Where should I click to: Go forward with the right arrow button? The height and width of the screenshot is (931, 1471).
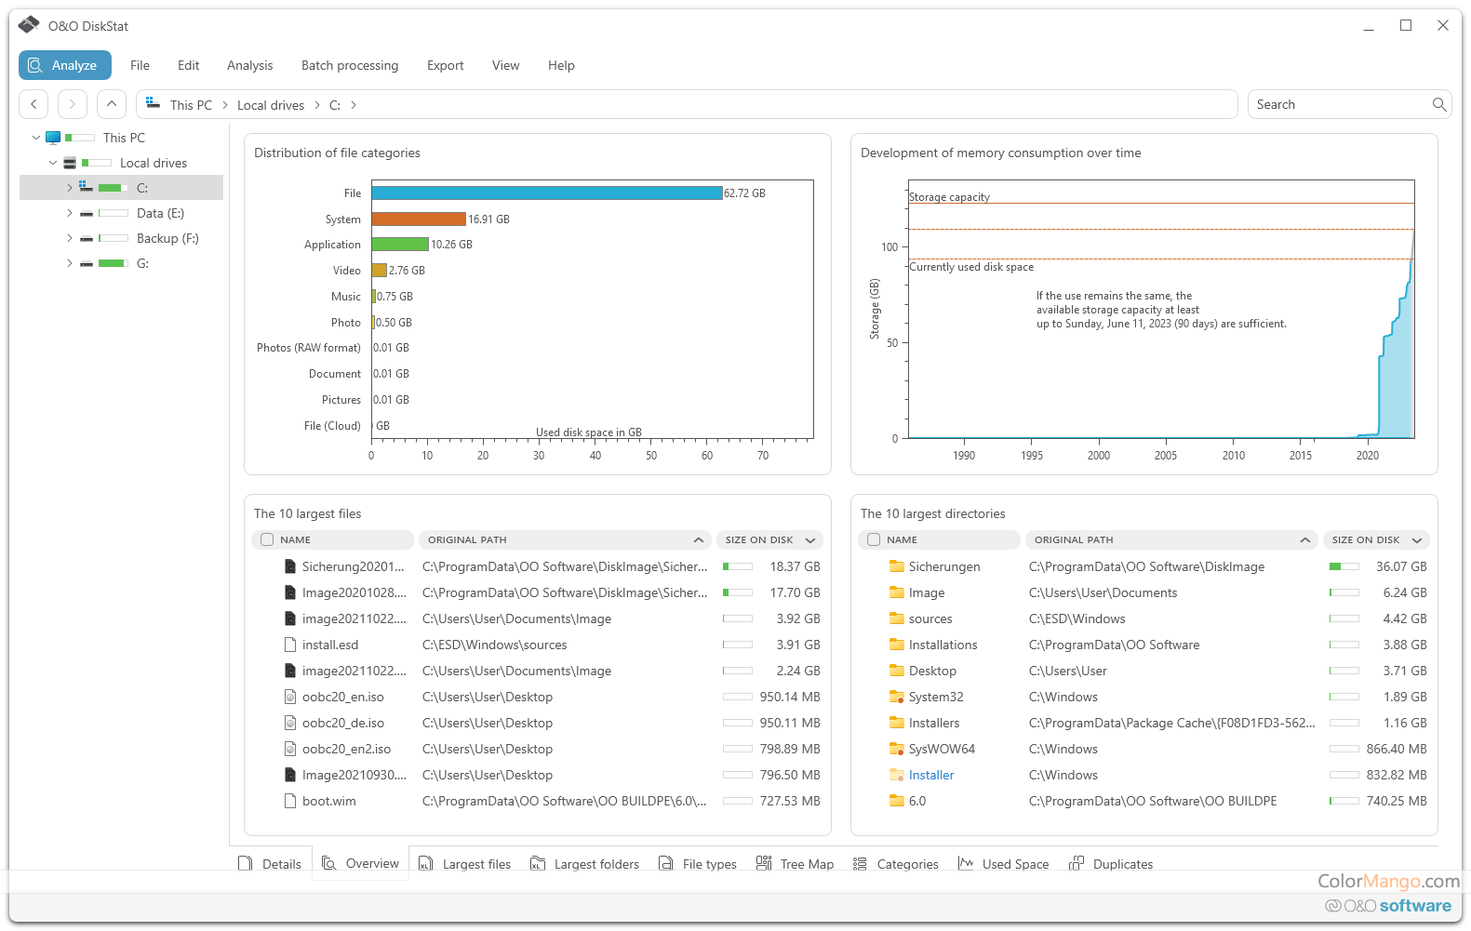(73, 104)
